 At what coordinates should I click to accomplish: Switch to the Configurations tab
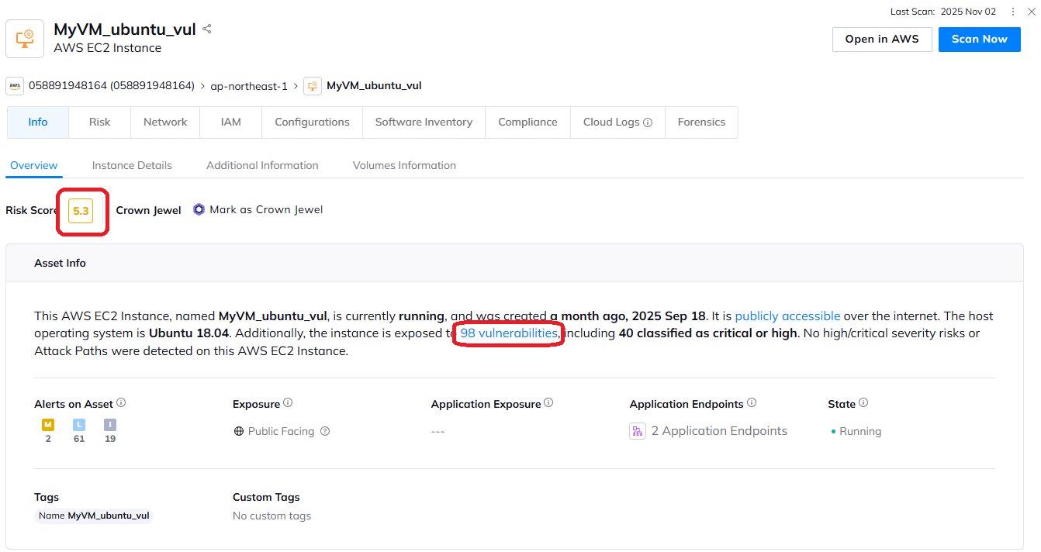click(312, 122)
